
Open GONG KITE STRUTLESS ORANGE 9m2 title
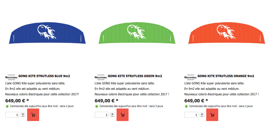[x=226, y=76]
